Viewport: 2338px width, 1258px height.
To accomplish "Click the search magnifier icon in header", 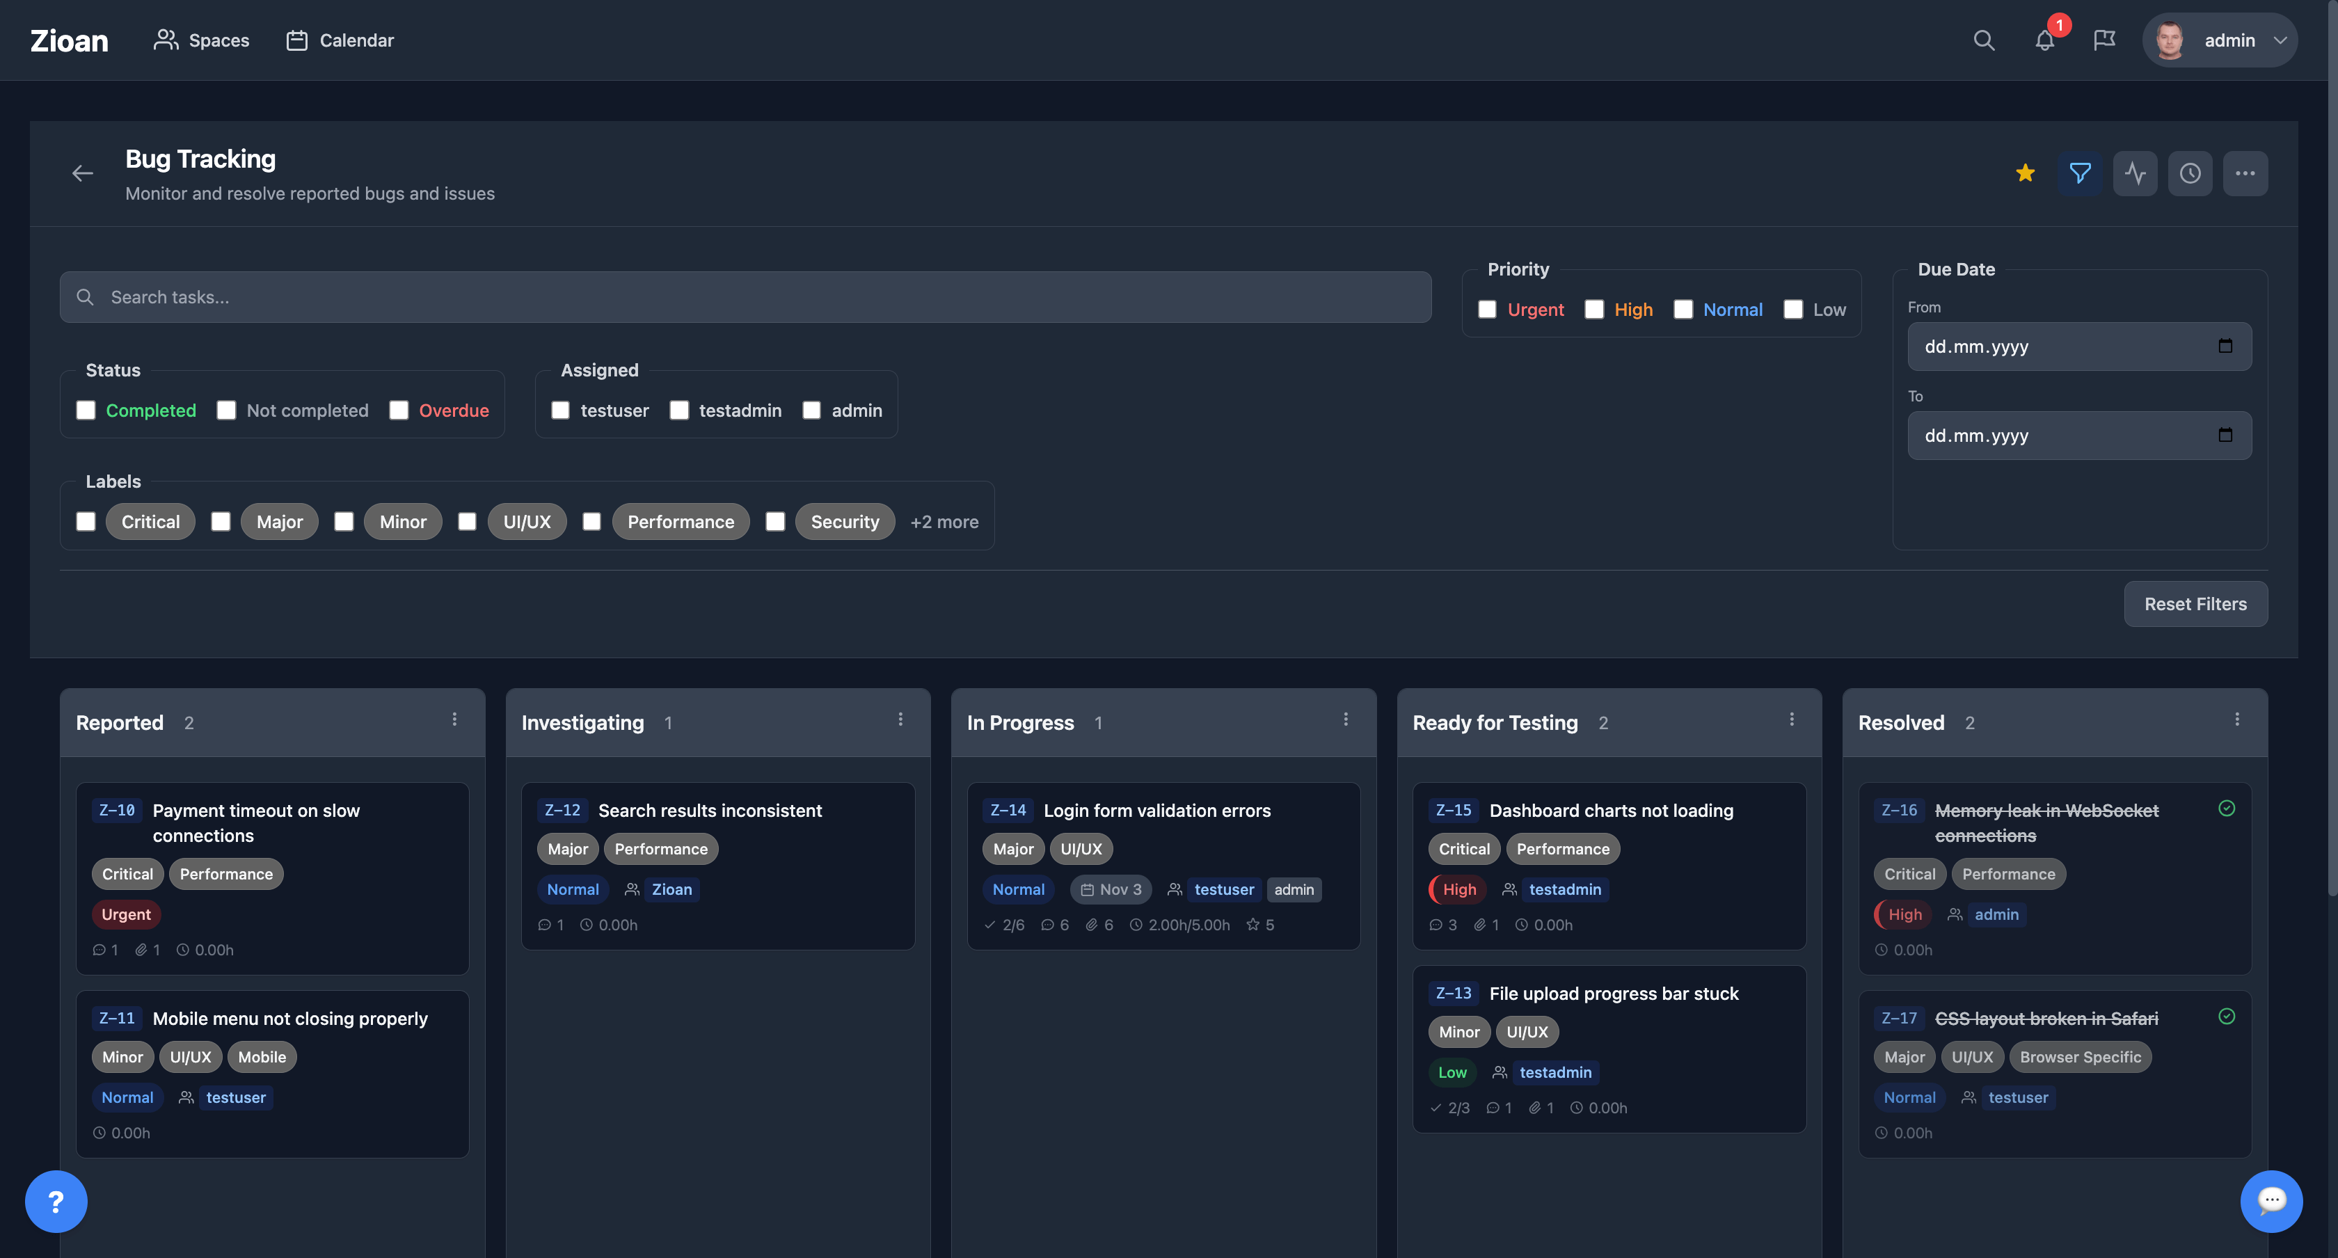I will [x=1983, y=40].
